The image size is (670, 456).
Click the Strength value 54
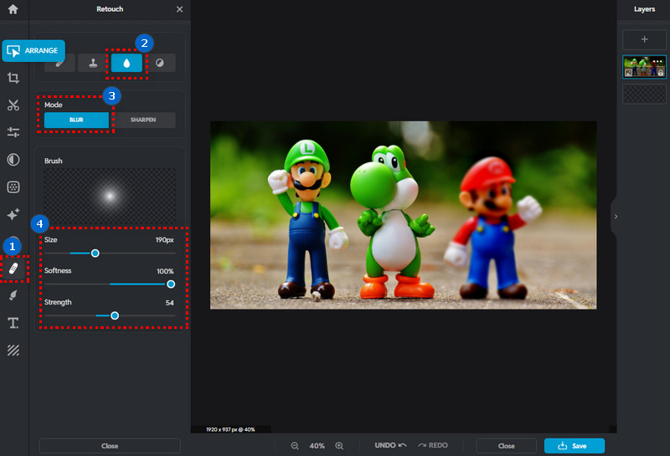coord(170,303)
